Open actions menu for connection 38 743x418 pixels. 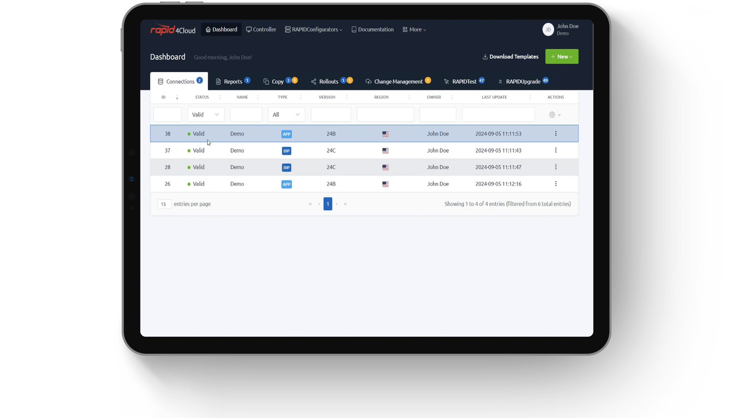click(556, 134)
